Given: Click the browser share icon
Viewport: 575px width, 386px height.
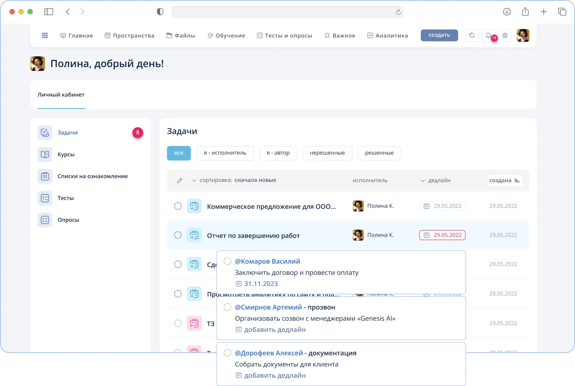Looking at the screenshot, I should 525,11.
